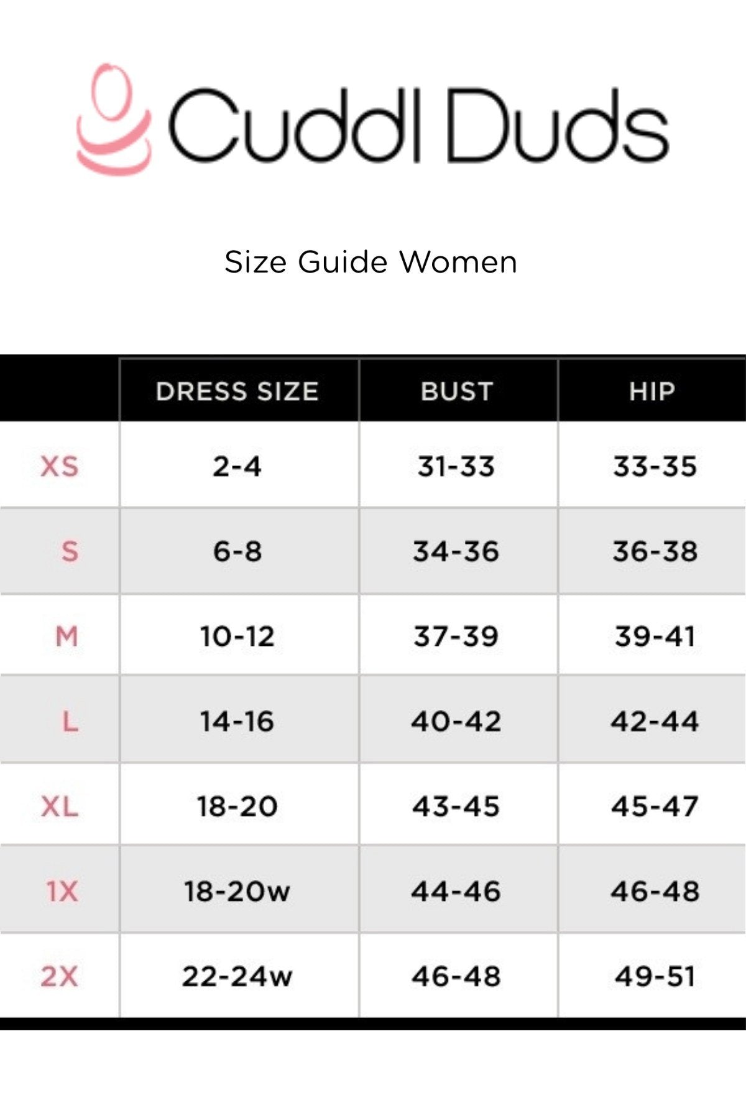Click the Cuddl Duds brand name text
The width and height of the screenshot is (746, 1120).
[x=418, y=125]
